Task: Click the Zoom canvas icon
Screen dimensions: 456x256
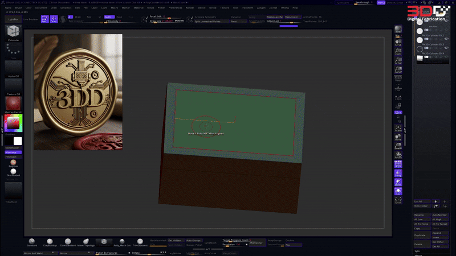Action: 398,53
